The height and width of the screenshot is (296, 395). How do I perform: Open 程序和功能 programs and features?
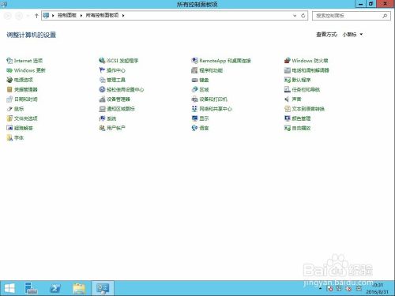tap(207, 70)
